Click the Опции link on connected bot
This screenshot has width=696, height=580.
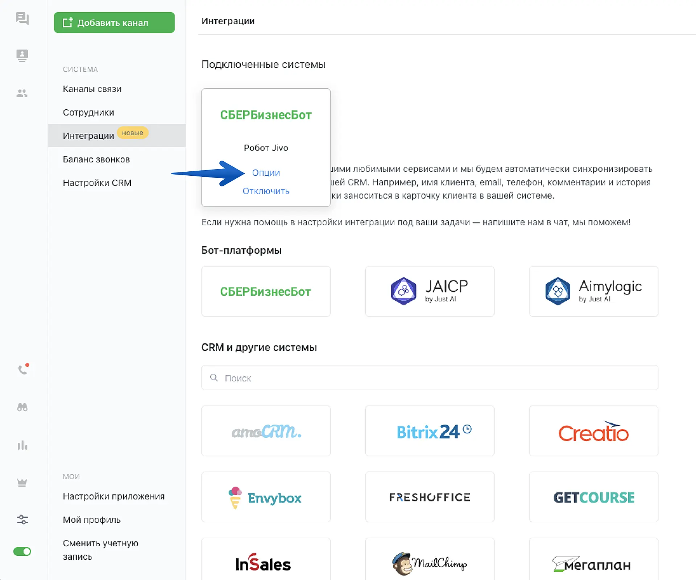(x=266, y=173)
